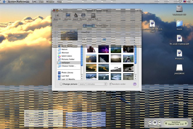Click the purple help question mark button
The height and width of the screenshot is (129, 193).
pyautogui.click(x=135, y=84)
